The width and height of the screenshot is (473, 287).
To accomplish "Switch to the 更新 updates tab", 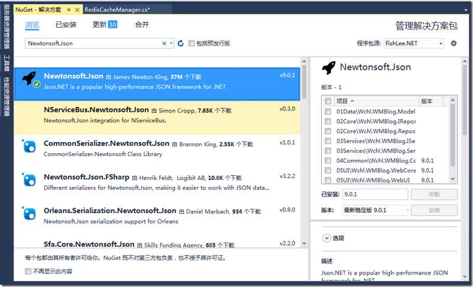I will 105,24.
